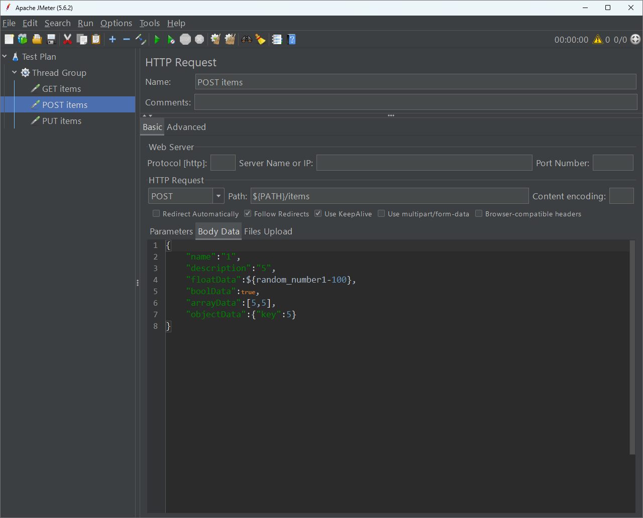Viewport: 643px width, 518px height.
Task: Open the Run menu
Action: tap(85, 23)
